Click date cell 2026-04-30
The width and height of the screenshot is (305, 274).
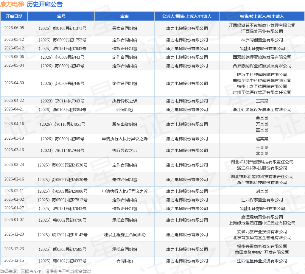click(14, 83)
